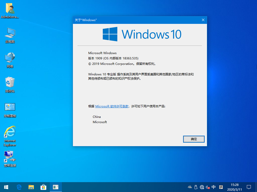Click the Windows 10 logo in dialog
This screenshot has height=192, width=257.
(x=142, y=34)
